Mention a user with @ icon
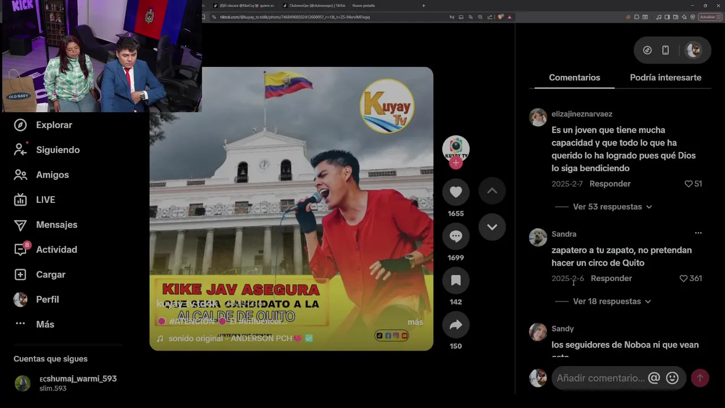The height and width of the screenshot is (408, 725). point(654,378)
